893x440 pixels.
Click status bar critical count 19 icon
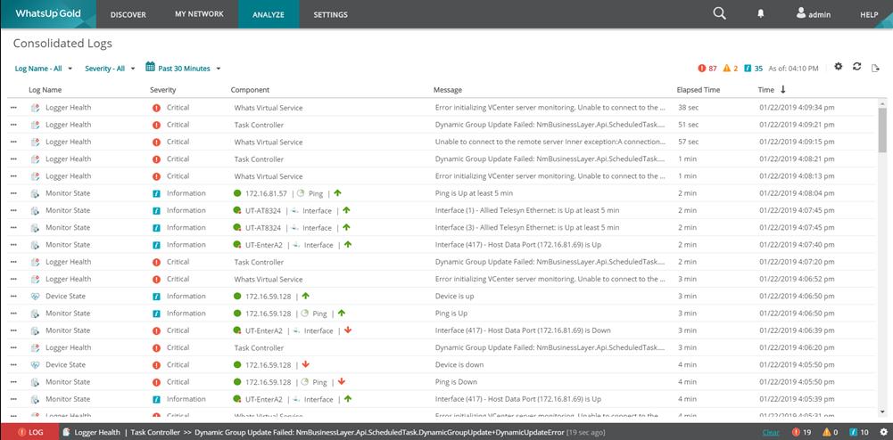tap(796, 432)
